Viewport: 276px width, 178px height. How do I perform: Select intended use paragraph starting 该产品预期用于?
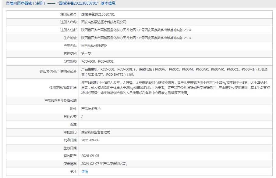pos(175,88)
